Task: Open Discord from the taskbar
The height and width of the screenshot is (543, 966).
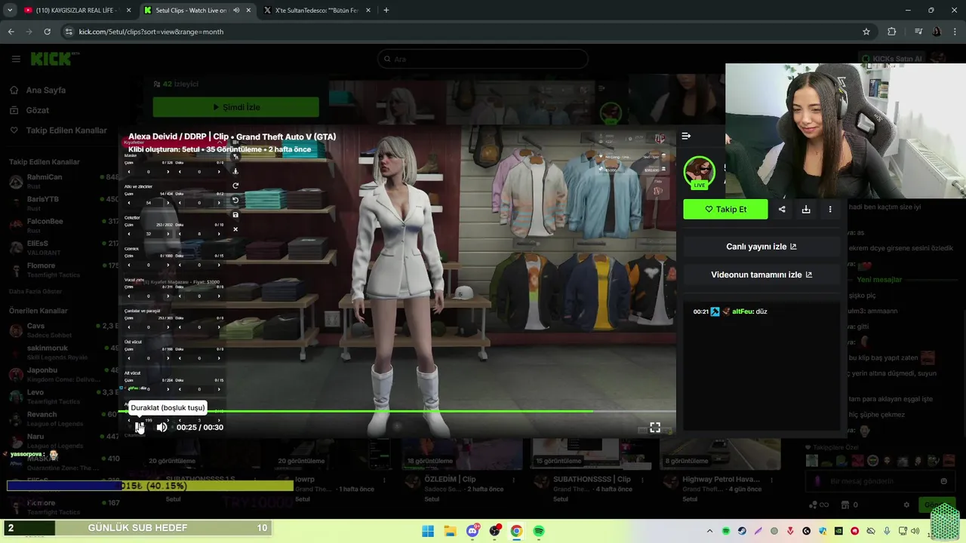Action: (472, 531)
